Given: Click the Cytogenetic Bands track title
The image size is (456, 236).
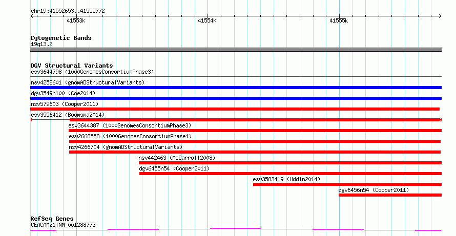Looking at the screenshot, I should click(61, 38).
